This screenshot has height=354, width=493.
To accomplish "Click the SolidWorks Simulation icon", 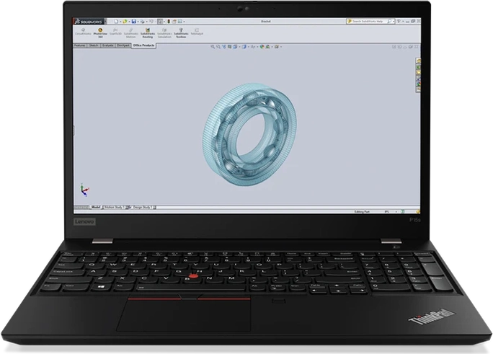I will [x=164, y=33].
